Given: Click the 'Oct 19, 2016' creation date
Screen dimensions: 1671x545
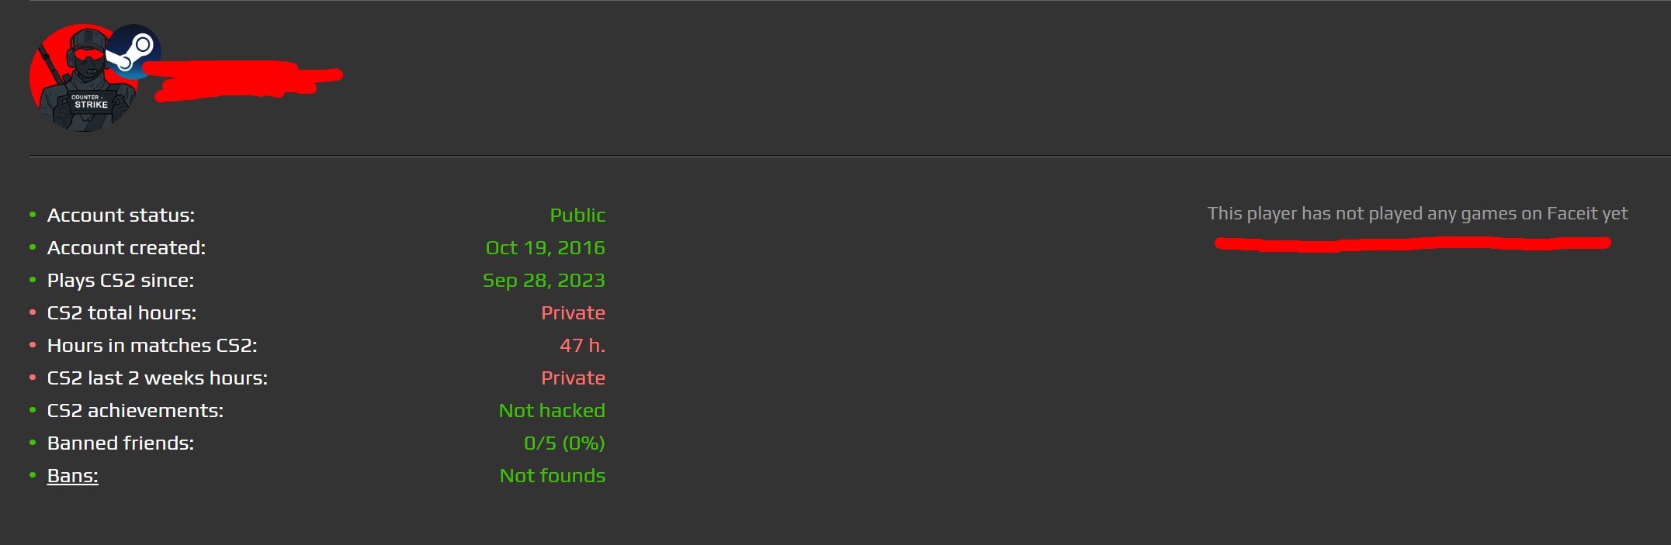Looking at the screenshot, I should click(545, 247).
